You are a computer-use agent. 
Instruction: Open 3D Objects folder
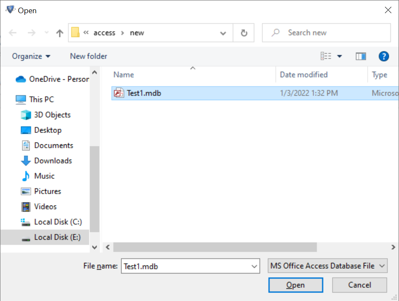coord(46,115)
